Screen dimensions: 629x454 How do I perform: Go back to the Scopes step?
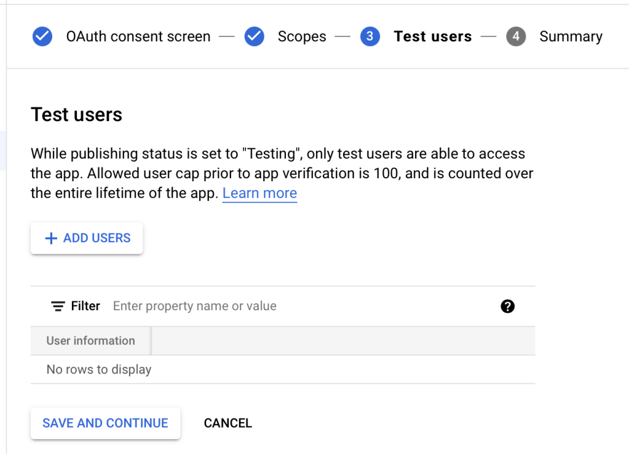coord(301,37)
